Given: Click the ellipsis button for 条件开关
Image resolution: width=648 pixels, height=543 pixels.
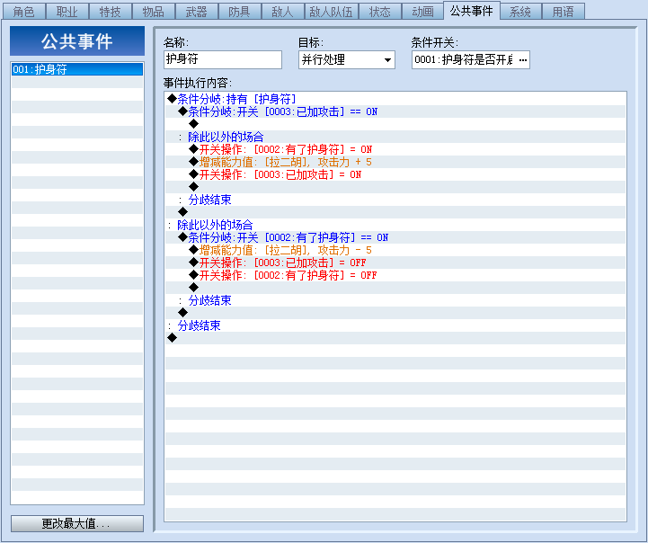Looking at the screenshot, I should pyautogui.click(x=523, y=60).
